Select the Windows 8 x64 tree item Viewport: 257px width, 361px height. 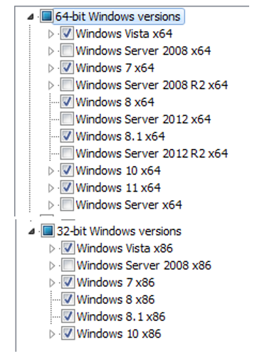(115, 102)
